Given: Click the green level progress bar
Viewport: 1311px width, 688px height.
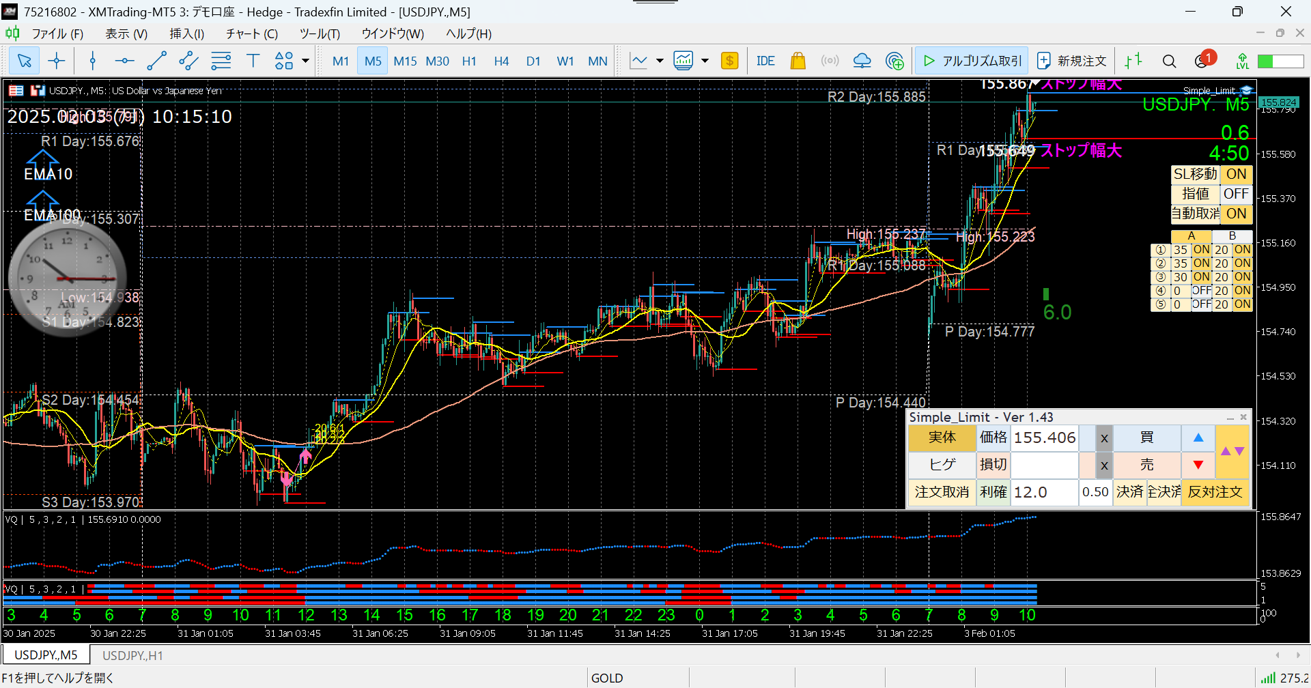Looking at the screenshot, I should [1280, 61].
